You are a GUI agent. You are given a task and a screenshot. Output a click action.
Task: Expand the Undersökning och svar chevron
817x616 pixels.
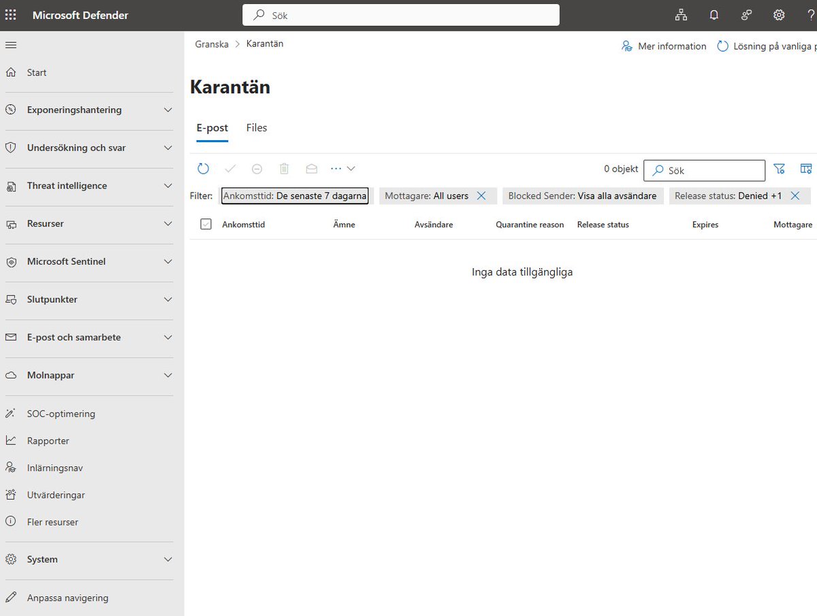(x=168, y=148)
